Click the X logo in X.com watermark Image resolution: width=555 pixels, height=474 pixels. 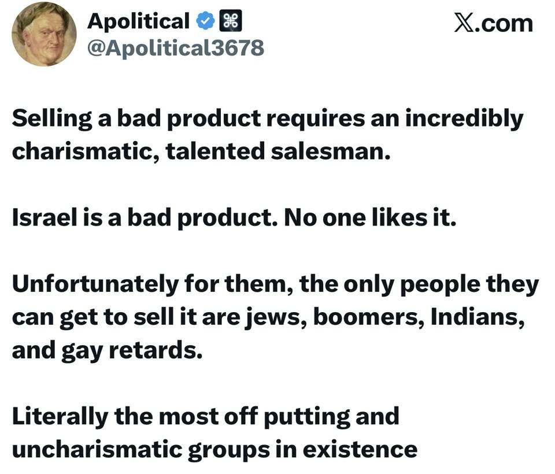point(463,24)
